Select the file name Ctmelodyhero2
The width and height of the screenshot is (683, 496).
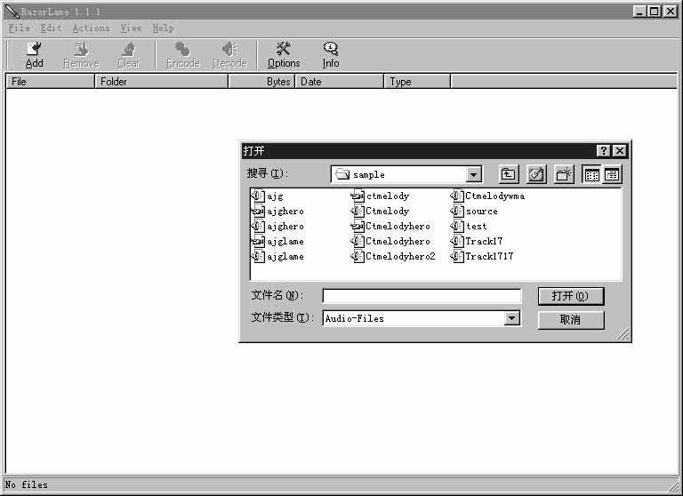click(400, 256)
